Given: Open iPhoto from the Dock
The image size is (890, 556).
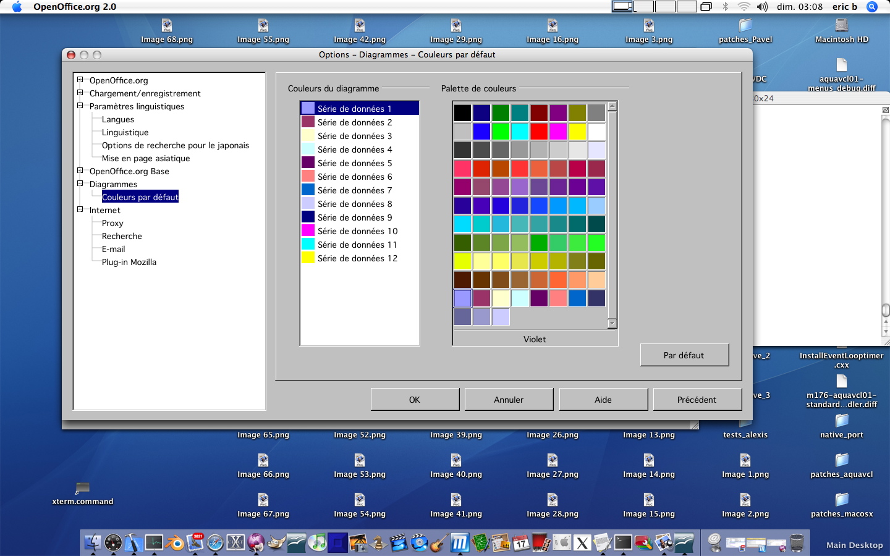Looking at the screenshot, I should click(358, 542).
